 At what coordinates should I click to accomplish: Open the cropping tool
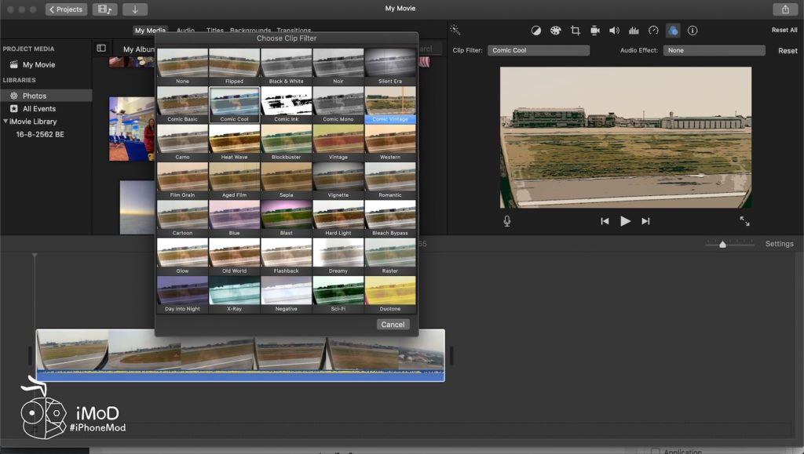pos(575,31)
